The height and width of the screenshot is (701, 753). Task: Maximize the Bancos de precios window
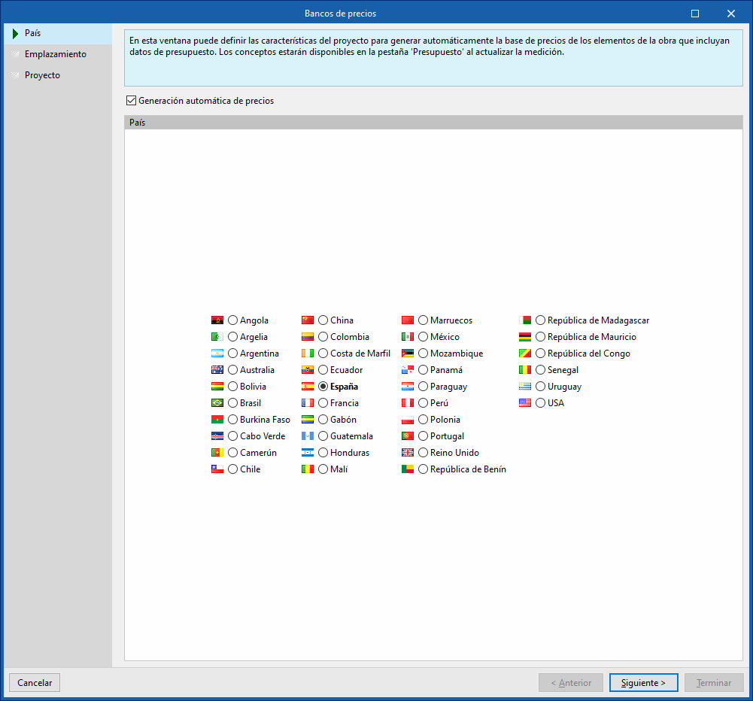(x=695, y=14)
